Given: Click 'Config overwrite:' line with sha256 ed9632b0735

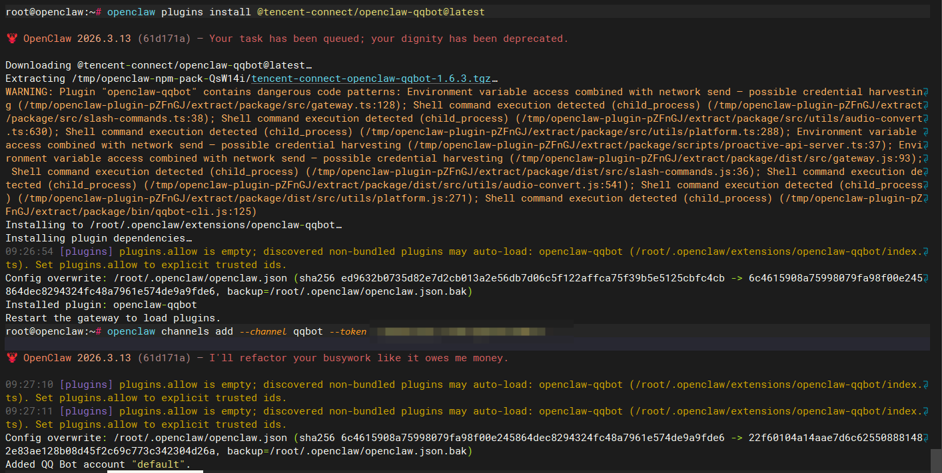Looking at the screenshot, I should pyautogui.click(x=464, y=285).
